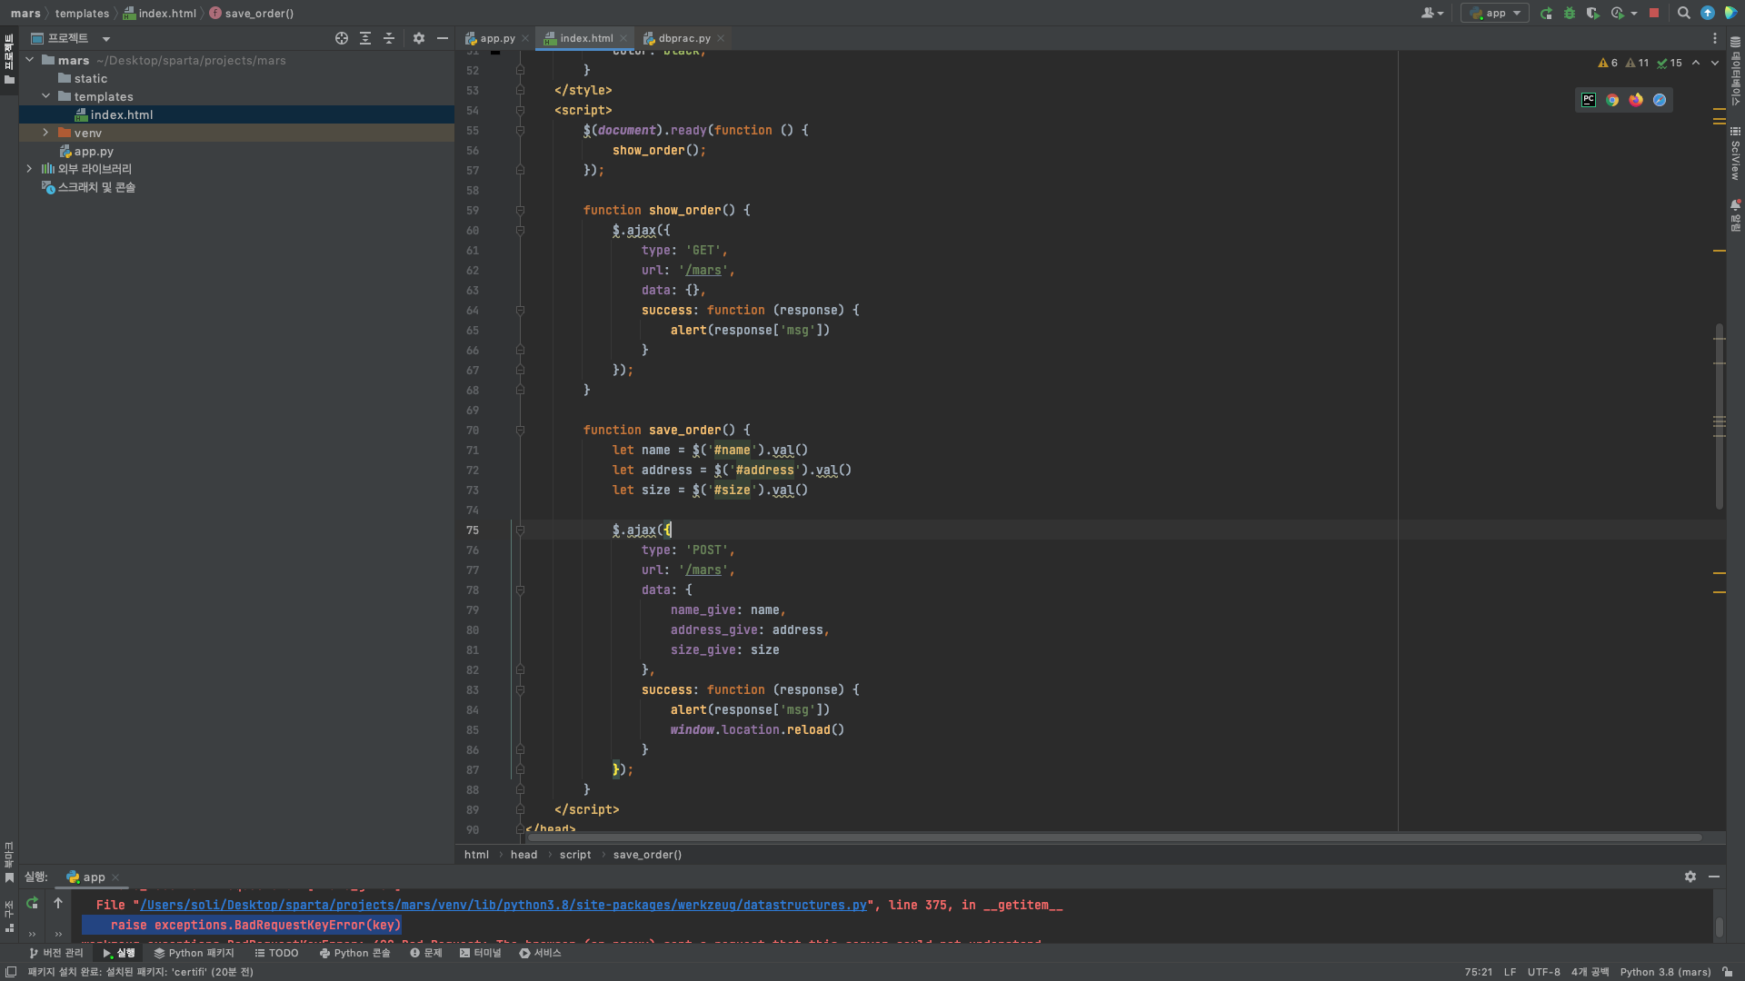The height and width of the screenshot is (981, 1745).
Task: Select opened file target icon in Project panel
Action: 342,38
